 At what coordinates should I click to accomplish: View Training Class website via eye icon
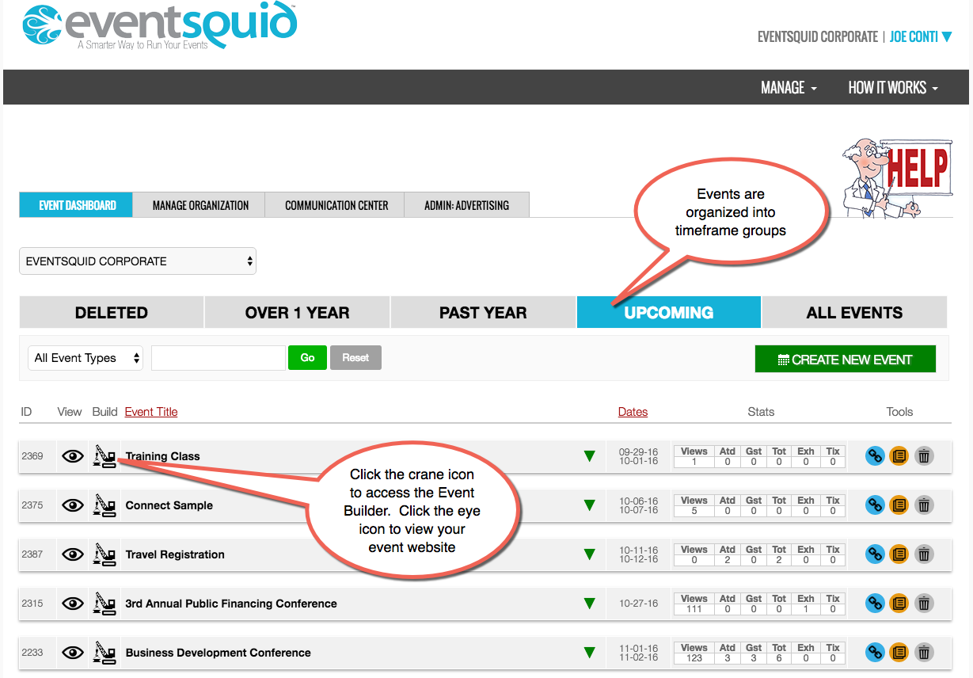click(x=73, y=456)
